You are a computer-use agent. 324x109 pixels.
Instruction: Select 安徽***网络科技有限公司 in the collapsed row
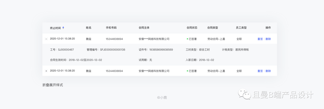pos(154,71)
